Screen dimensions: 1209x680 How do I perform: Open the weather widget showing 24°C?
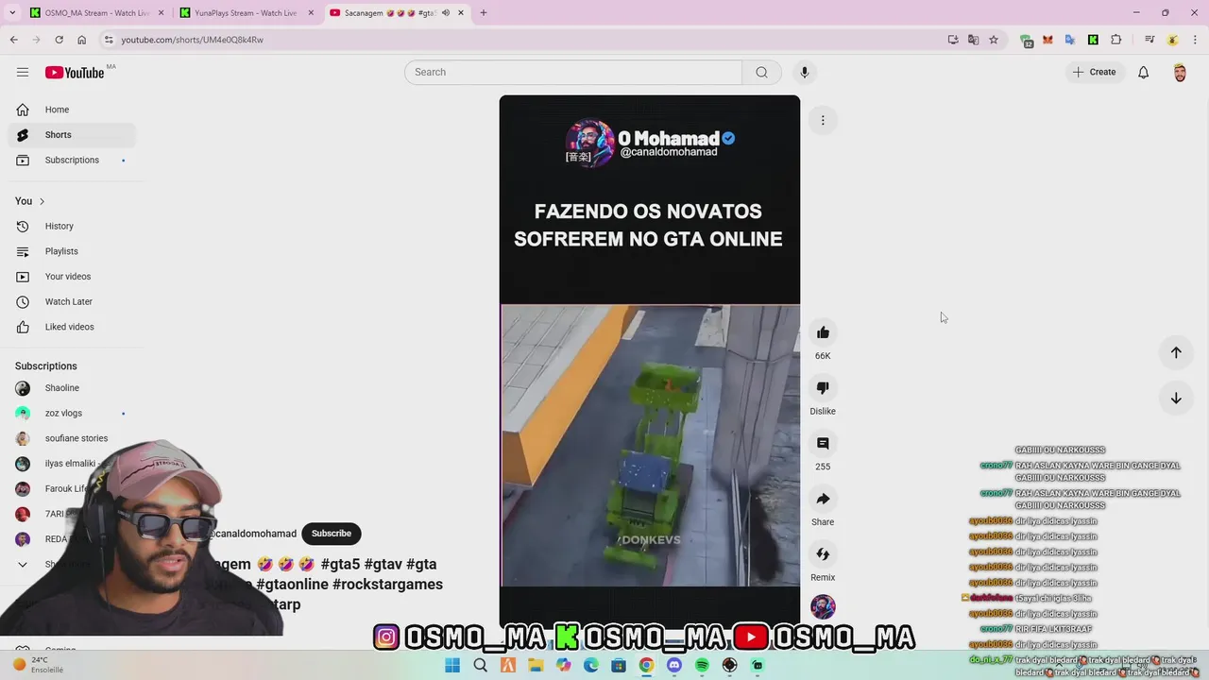point(38,665)
